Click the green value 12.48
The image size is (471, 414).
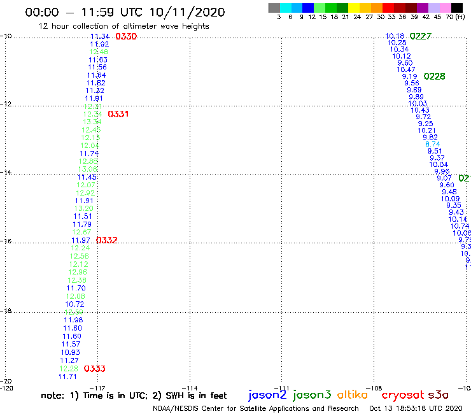pyautogui.click(x=99, y=52)
